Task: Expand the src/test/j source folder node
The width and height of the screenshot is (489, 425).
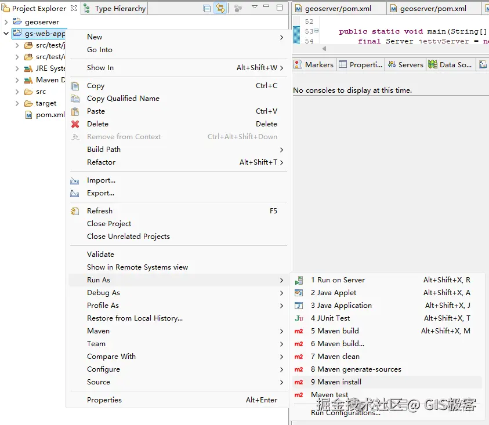Action: 17,45
